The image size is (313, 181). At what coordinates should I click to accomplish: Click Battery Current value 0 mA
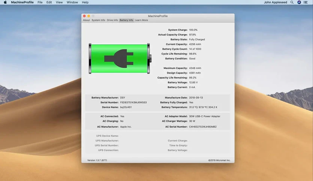[192, 87]
